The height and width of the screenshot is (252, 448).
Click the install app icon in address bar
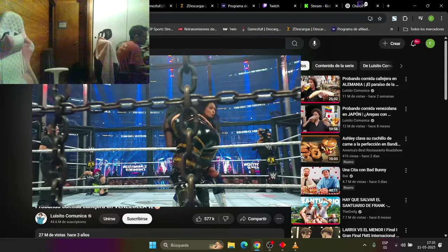pos(370,18)
